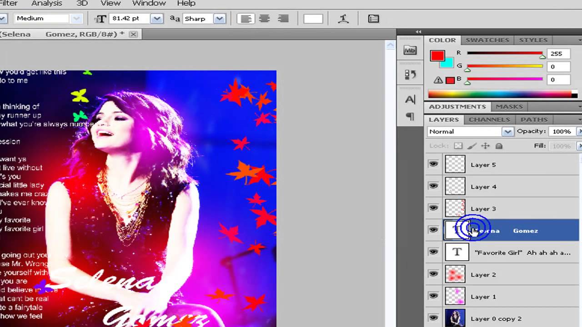Toggle visibility of Selena Gomez text layer
This screenshot has width=582, height=327.
(x=433, y=230)
